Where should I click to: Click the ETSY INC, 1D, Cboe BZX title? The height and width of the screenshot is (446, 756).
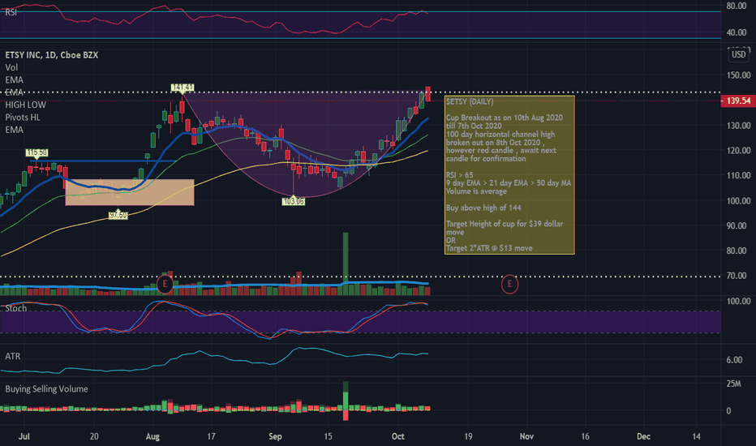click(x=52, y=55)
